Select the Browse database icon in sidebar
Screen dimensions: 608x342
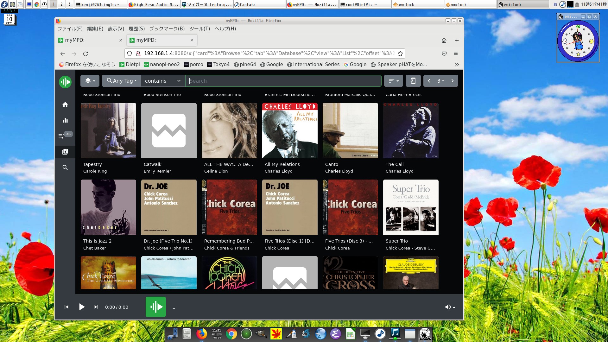click(x=65, y=152)
